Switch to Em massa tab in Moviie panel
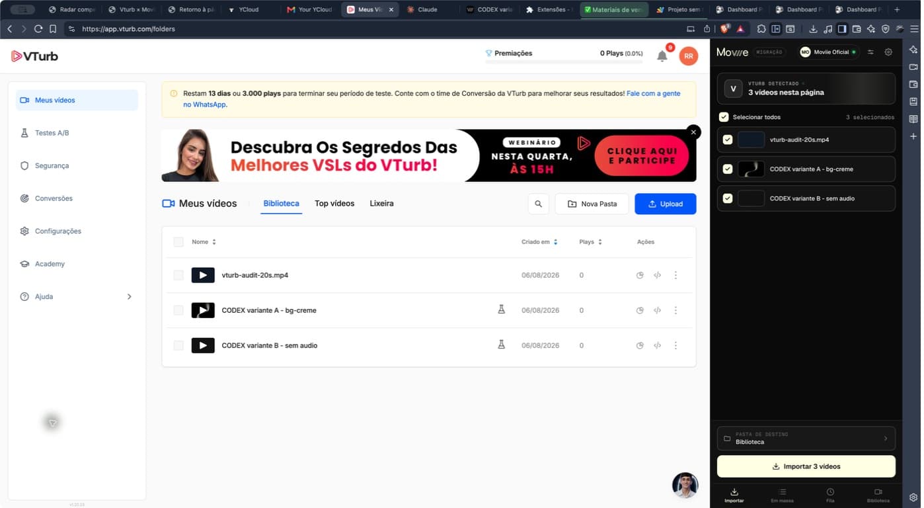The height and width of the screenshot is (508, 924). pos(782,495)
